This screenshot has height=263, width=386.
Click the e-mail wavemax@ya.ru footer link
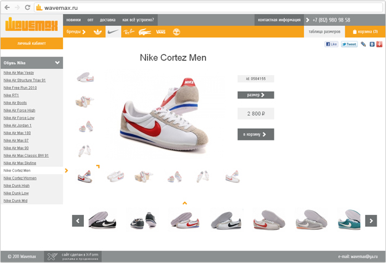pyautogui.click(x=358, y=257)
